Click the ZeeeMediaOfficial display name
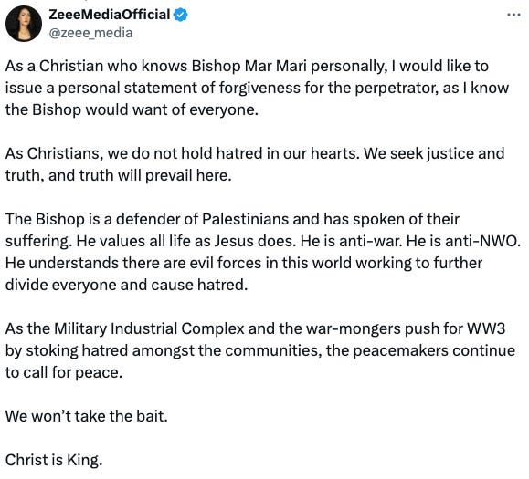The height and width of the screenshot is (479, 529). coord(110,15)
